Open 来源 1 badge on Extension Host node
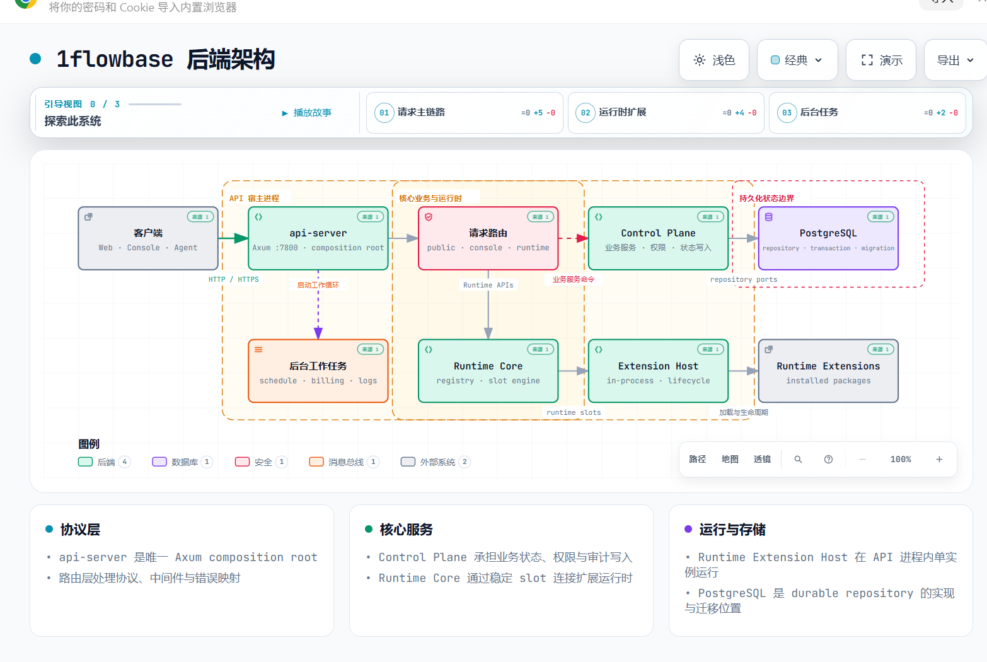Image resolution: width=987 pixels, height=662 pixels. point(711,349)
